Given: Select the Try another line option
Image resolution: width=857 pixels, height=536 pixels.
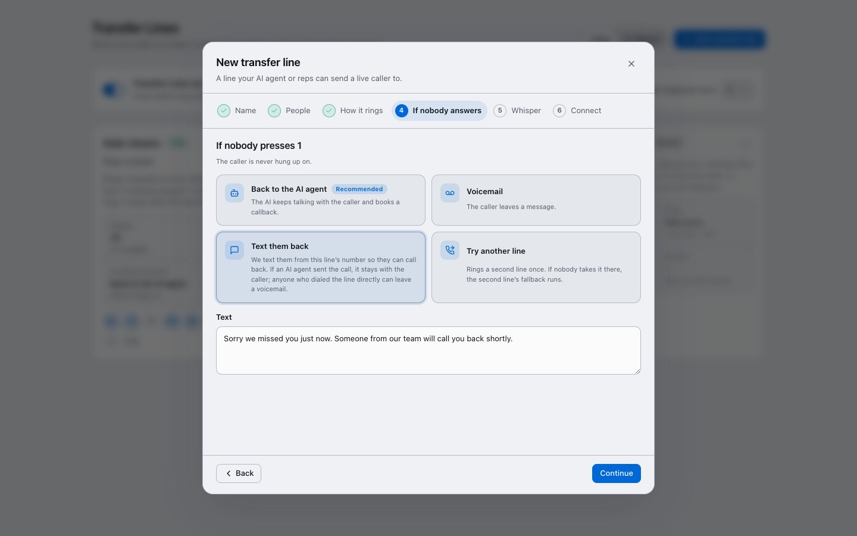Looking at the screenshot, I should point(536,267).
